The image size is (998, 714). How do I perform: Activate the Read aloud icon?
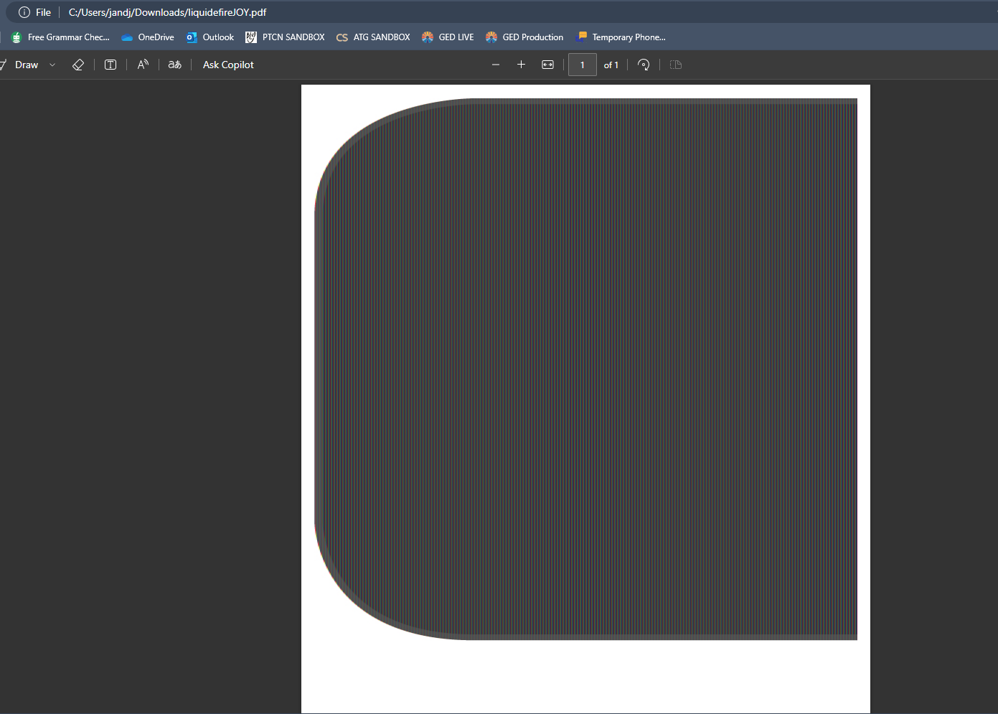coord(143,65)
